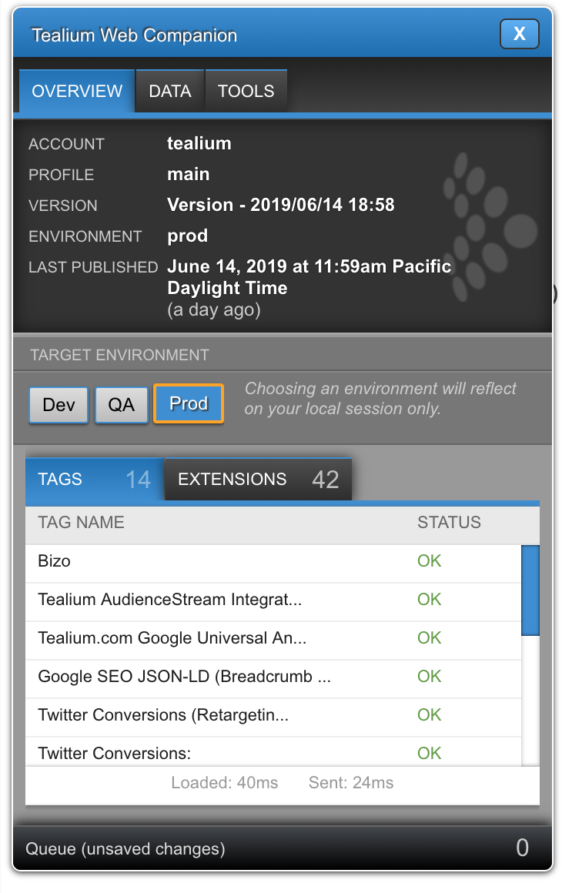Click the last published date text
The width and height of the screenshot is (562, 893).
309,277
